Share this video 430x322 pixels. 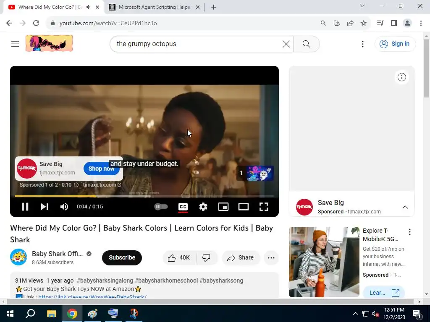(241, 258)
